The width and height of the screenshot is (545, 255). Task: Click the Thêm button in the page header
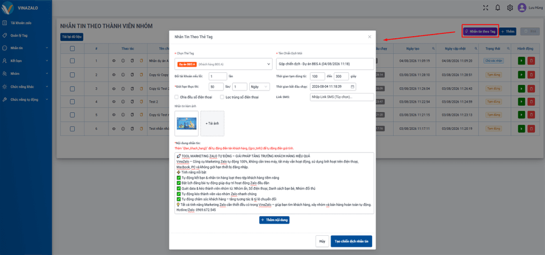508,31
